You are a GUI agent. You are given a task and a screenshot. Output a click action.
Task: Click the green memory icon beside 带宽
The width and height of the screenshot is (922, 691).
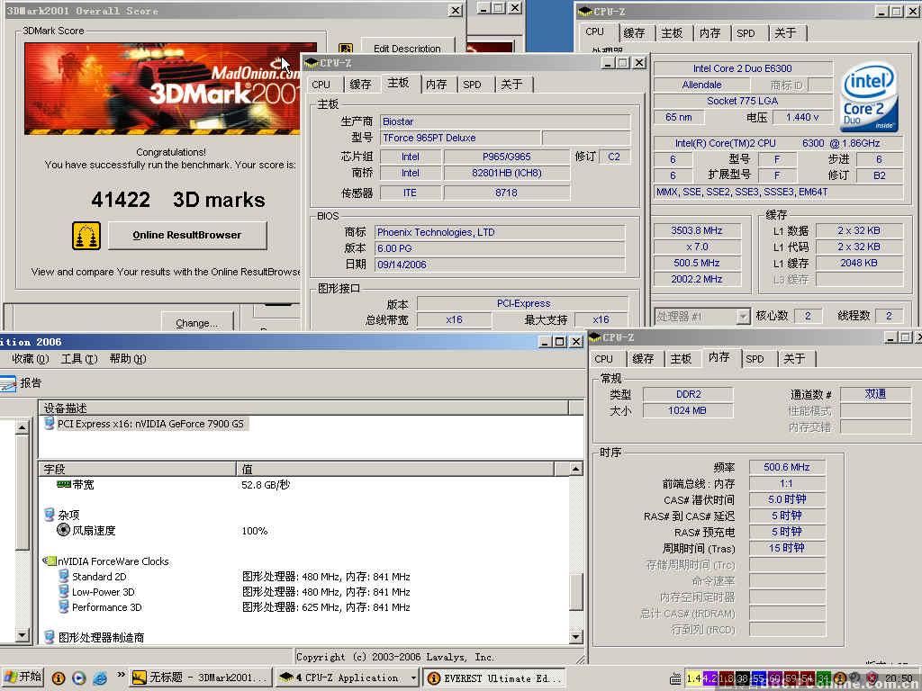coord(64,484)
